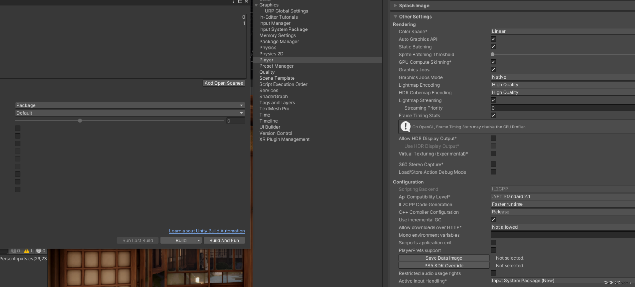Select Input Manager settings category

tap(275, 23)
